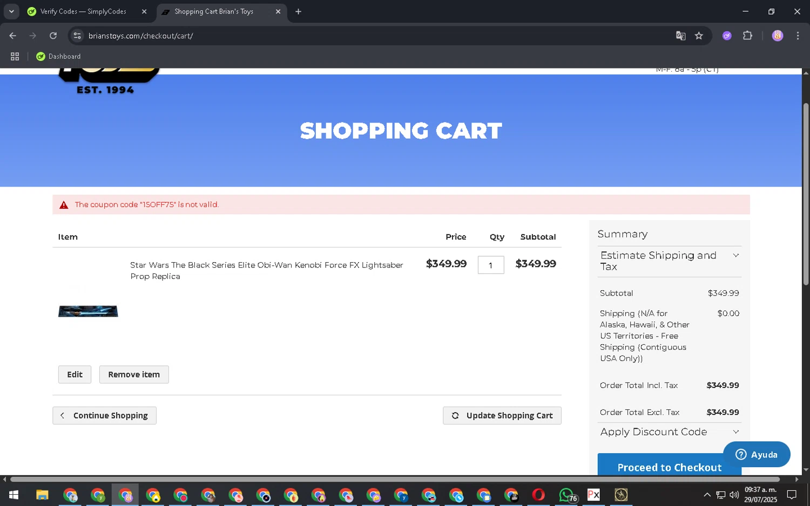Viewport: 810px width, 506px height.
Task: Click the quantity input field
Action: coord(491,265)
